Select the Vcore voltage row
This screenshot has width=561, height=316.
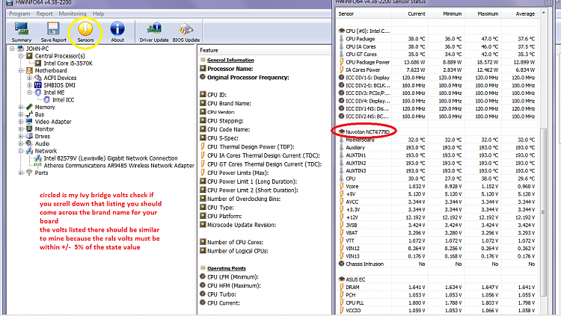(438, 186)
